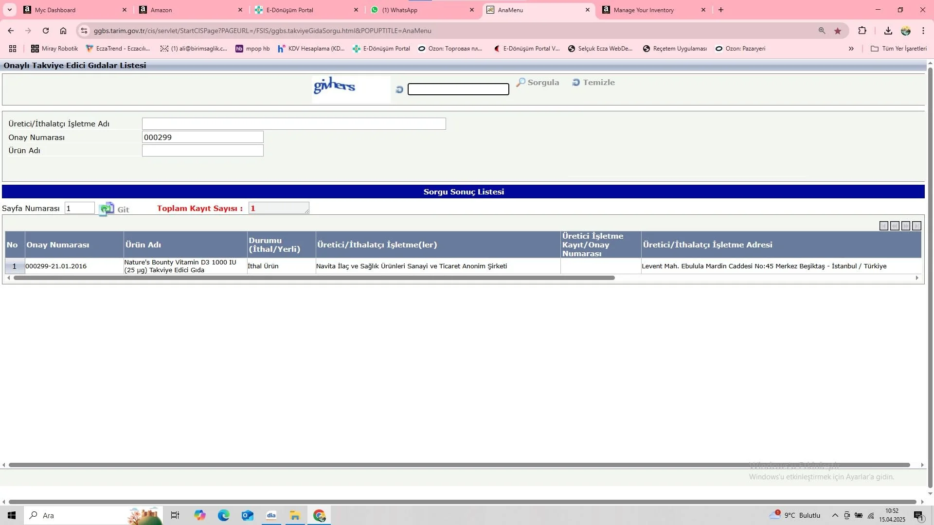Image resolution: width=934 pixels, height=525 pixels.
Task: Reload the page with refresh button
Action: click(x=46, y=31)
